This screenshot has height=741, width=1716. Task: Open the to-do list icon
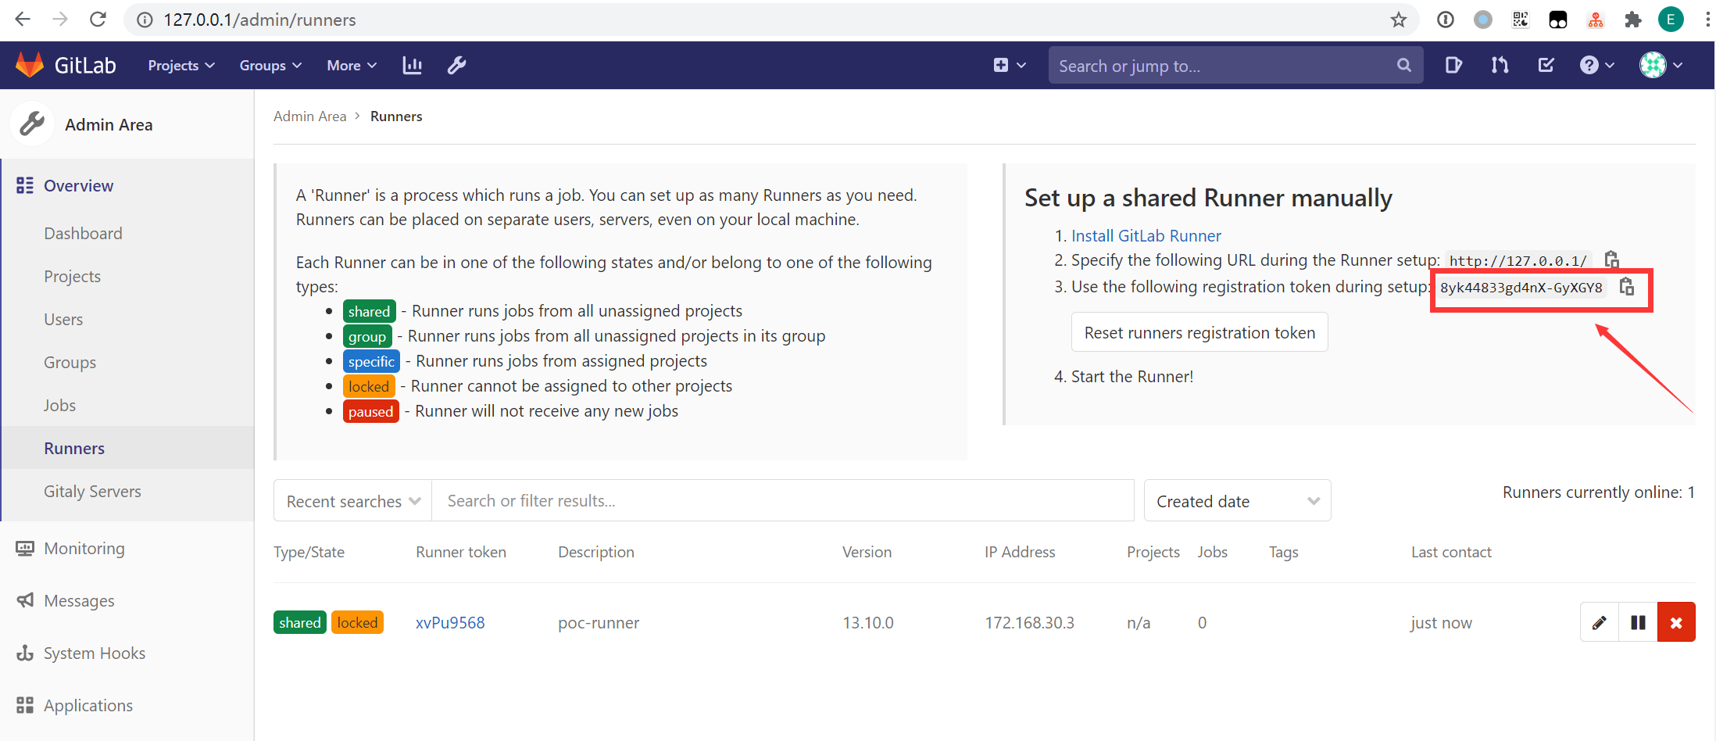click(1546, 66)
